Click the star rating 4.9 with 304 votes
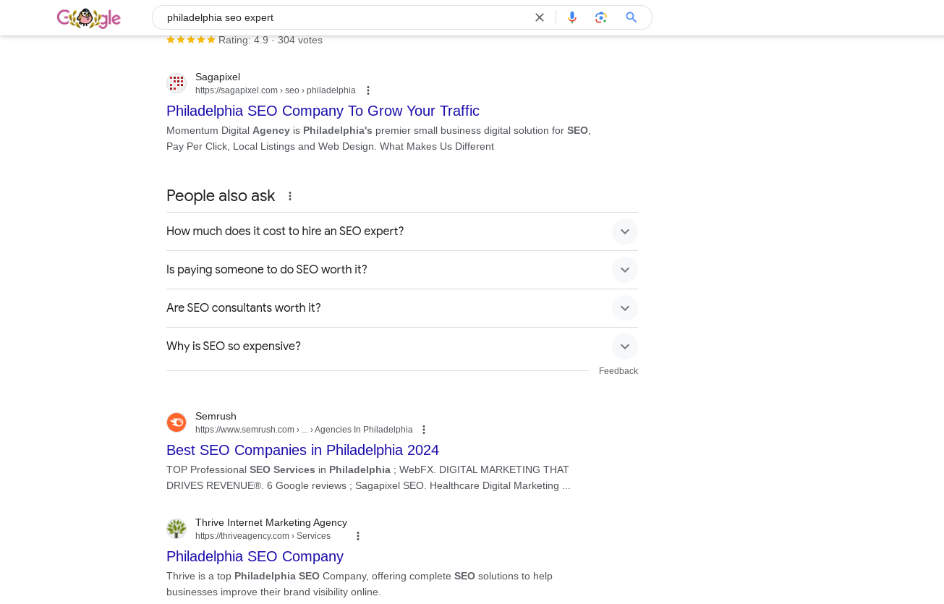This screenshot has width=944, height=604. (x=244, y=40)
